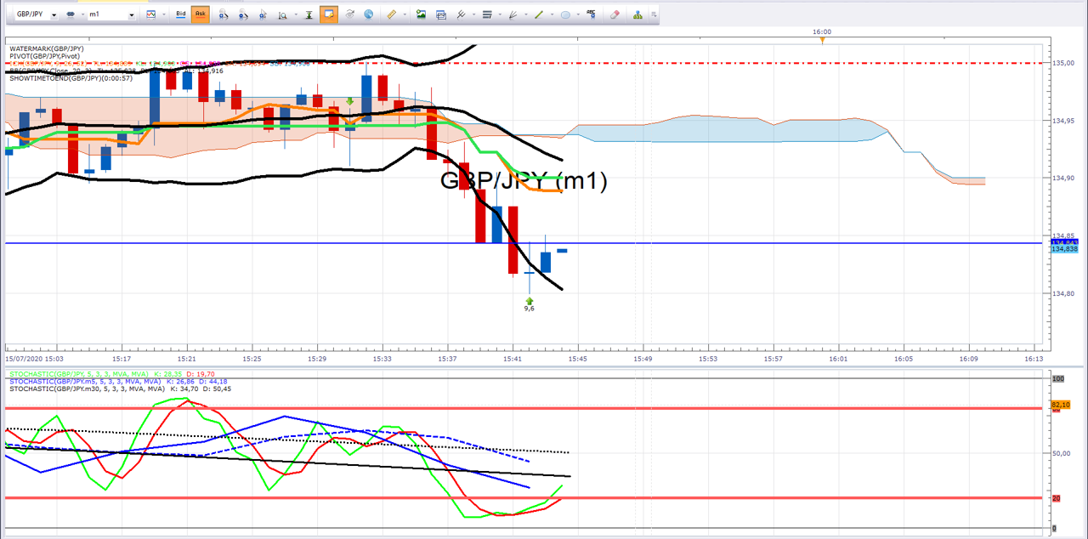Select the fan lines drawing tool
This screenshot has width=1088, height=539.
[x=513, y=14]
